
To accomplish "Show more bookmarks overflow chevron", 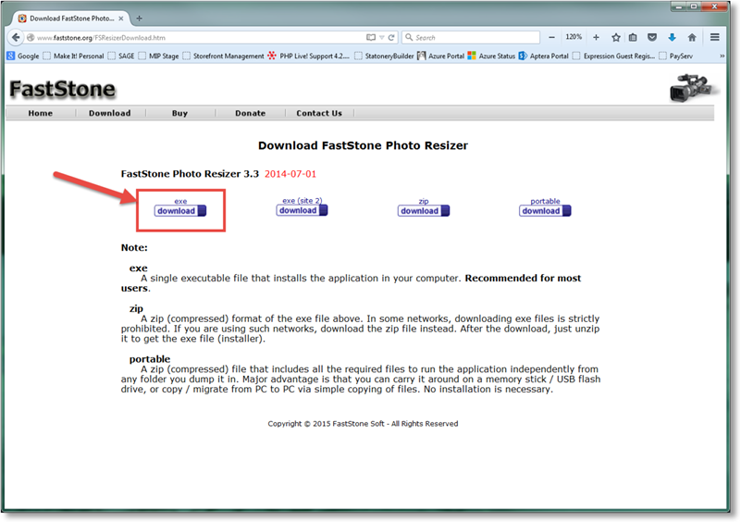I will [722, 56].
